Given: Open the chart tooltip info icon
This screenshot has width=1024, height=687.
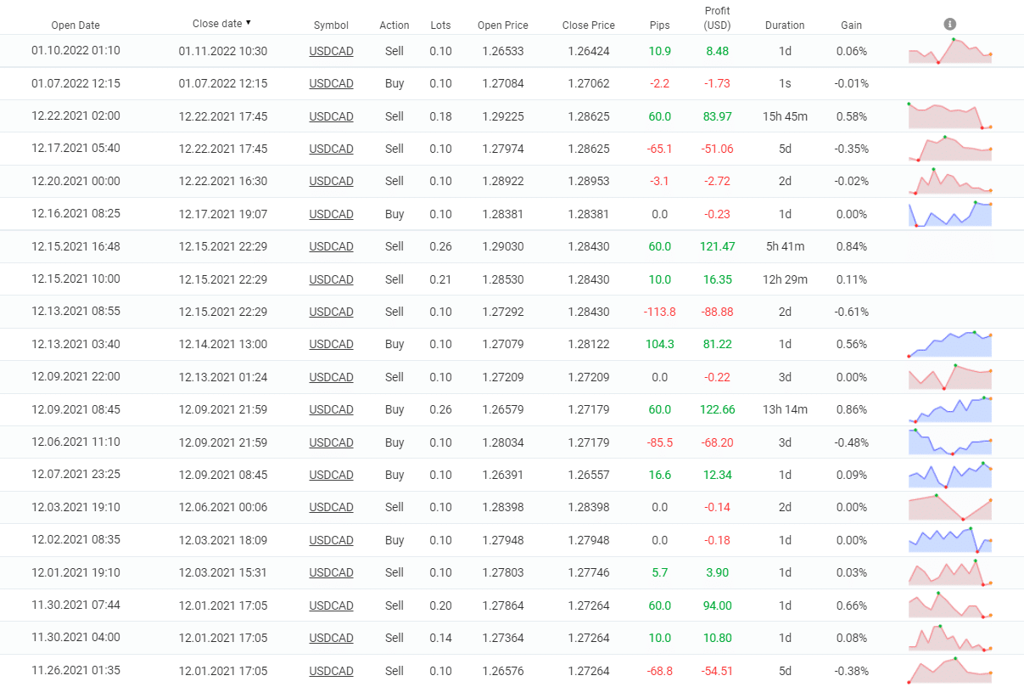Looking at the screenshot, I should [949, 24].
